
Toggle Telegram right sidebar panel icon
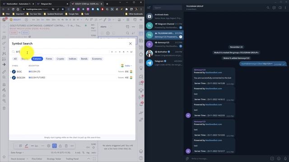[x=280, y=8]
